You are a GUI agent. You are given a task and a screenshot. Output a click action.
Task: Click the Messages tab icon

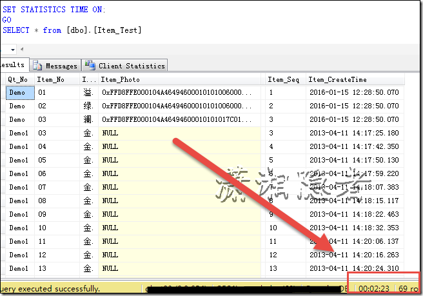(38, 66)
